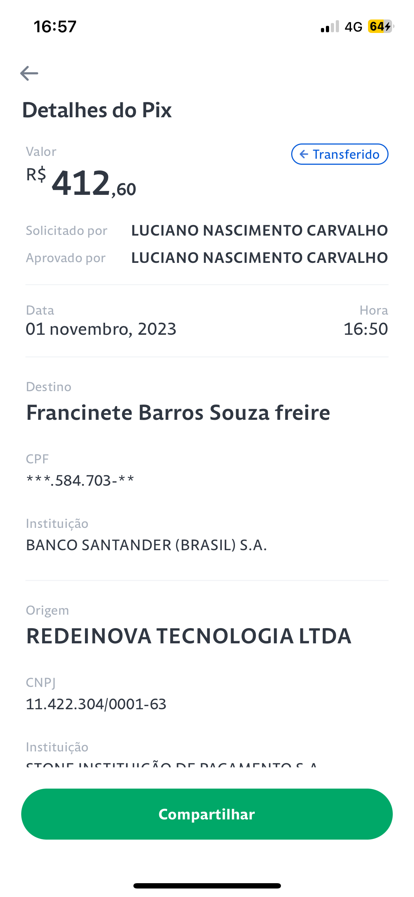Tap the Transferido status badge

(x=340, y=154)
